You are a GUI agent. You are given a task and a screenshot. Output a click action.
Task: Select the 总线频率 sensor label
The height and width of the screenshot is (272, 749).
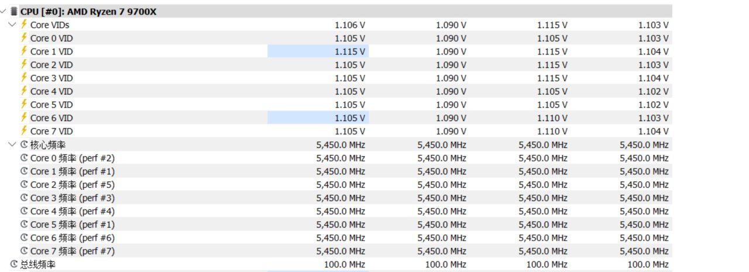[38, 265]
